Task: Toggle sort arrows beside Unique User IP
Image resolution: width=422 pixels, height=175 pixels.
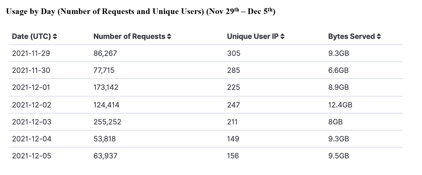Action: point(282,36)
